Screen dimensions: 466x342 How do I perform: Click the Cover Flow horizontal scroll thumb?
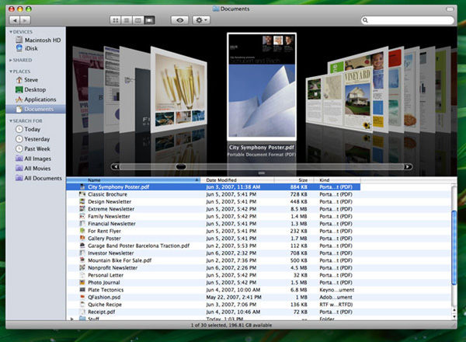point(180,166)
